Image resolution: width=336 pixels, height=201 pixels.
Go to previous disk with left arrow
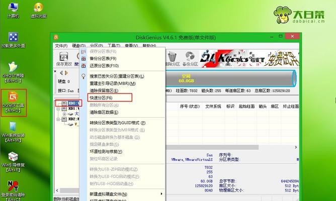click(61, 73)
